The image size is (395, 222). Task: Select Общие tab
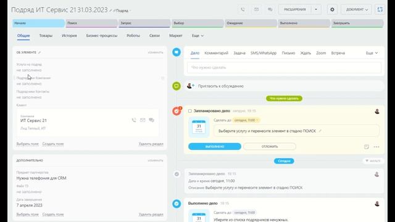click(23, 36)
